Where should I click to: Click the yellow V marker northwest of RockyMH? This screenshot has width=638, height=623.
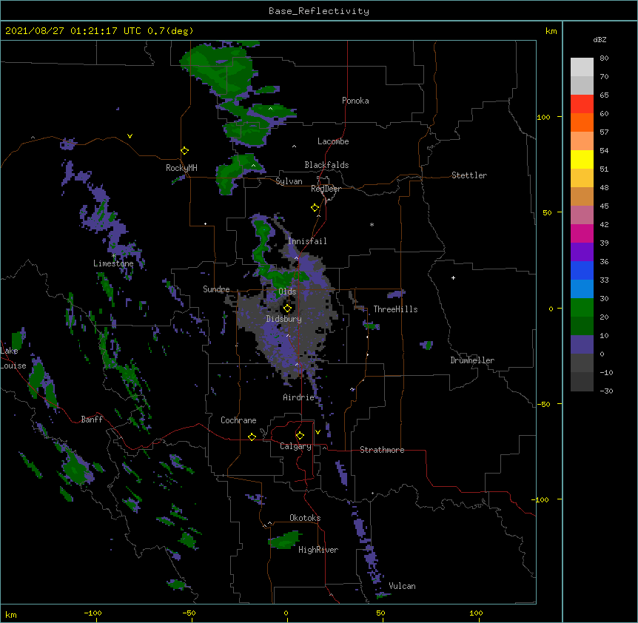click(130, 136)
